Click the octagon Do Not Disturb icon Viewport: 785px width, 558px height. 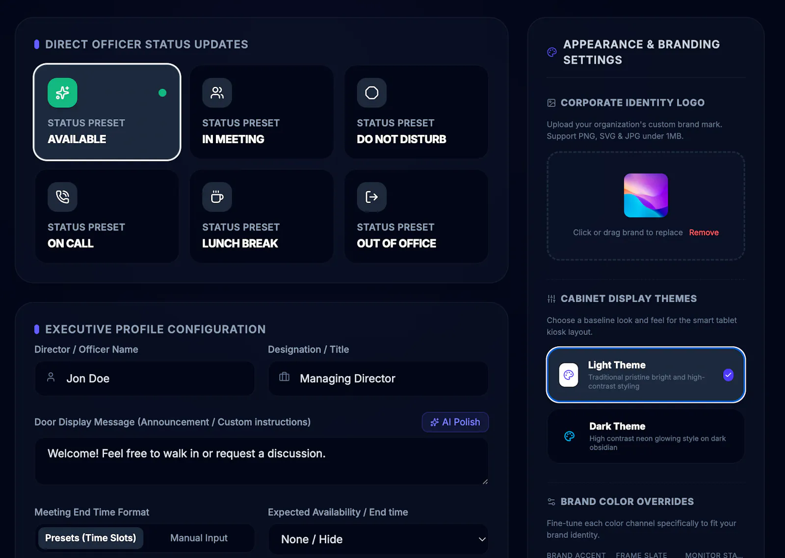tap(371, 93)
